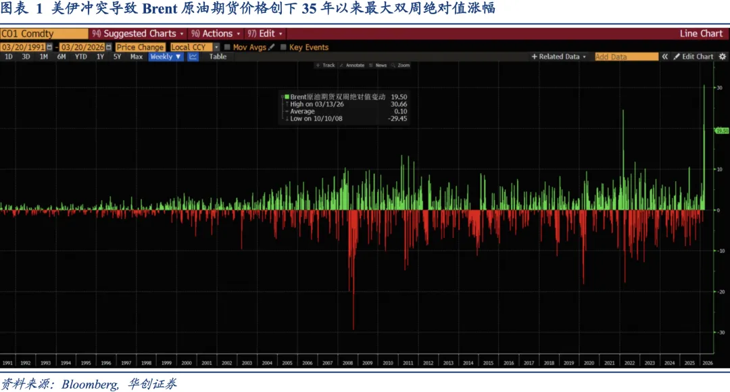Select the 1D range tab

tap(8, 57)
